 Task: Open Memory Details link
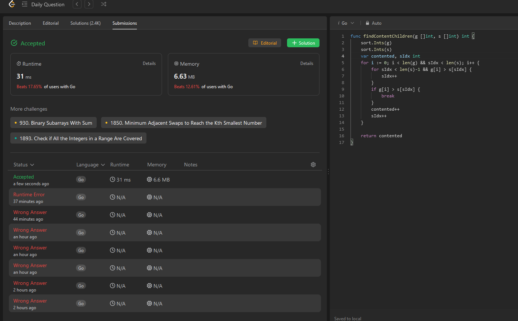tap(307, 63)
